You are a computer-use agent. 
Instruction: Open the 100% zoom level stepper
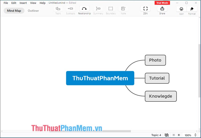pyautogui.click(x=195, y=135)
